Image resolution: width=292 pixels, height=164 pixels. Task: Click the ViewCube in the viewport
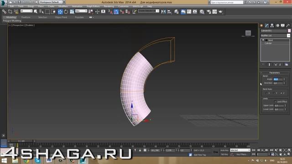[x=248, y=33]
